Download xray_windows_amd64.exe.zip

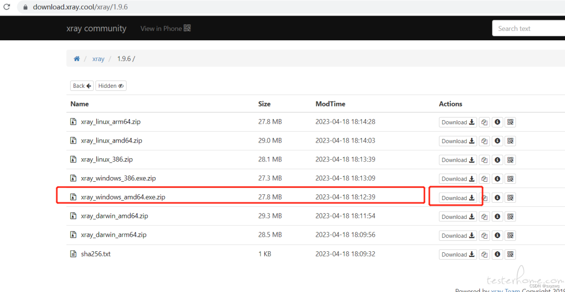click(458, 198)
